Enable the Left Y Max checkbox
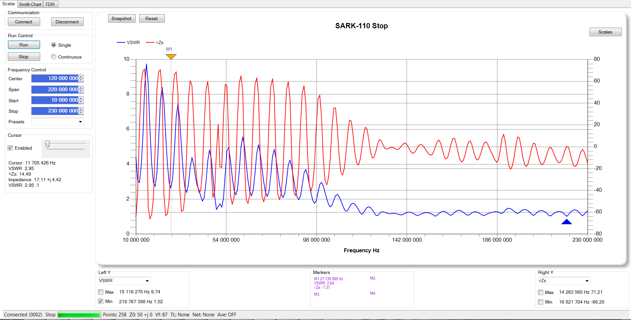The width and height of the screenshot is (631, 320). (101, 292)
